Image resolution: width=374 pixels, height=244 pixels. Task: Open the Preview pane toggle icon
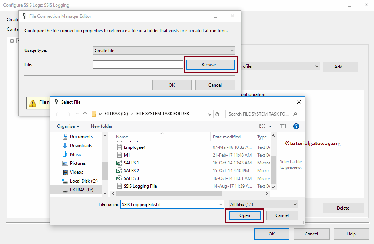(282, 126)
